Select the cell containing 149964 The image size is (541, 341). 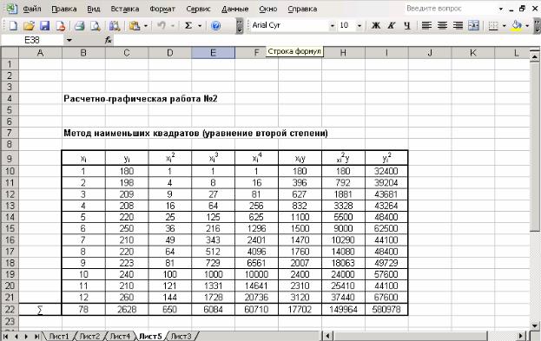[343, 309]
